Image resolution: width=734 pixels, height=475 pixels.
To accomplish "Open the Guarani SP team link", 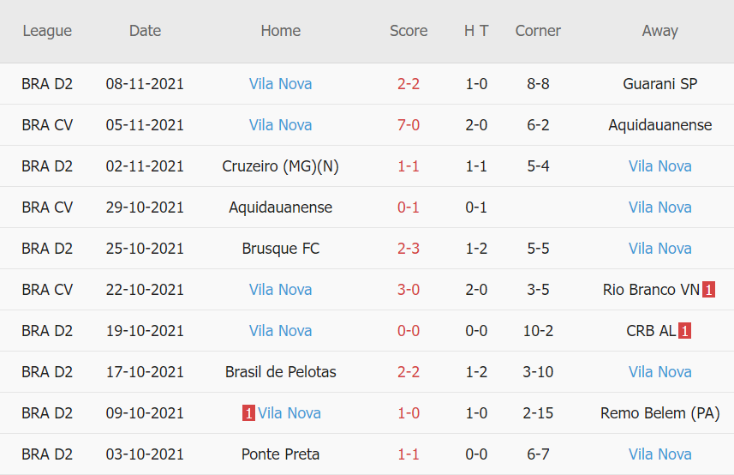I will (659, 84).
